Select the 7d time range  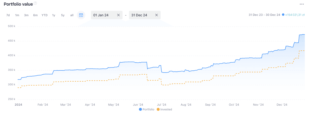(x=8, y=15)
